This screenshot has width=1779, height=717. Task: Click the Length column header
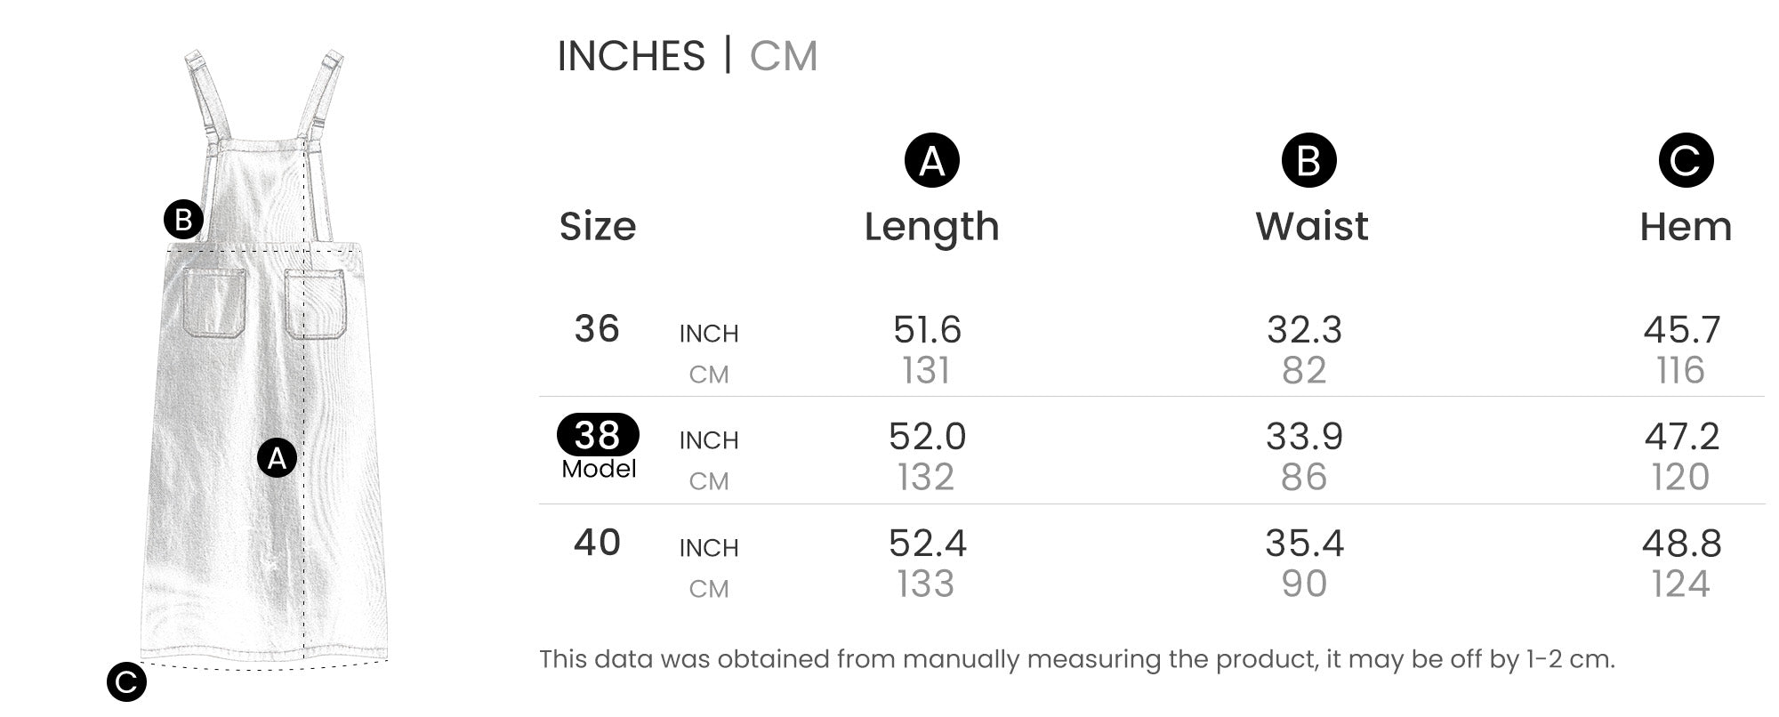click(x=931, y=227)
